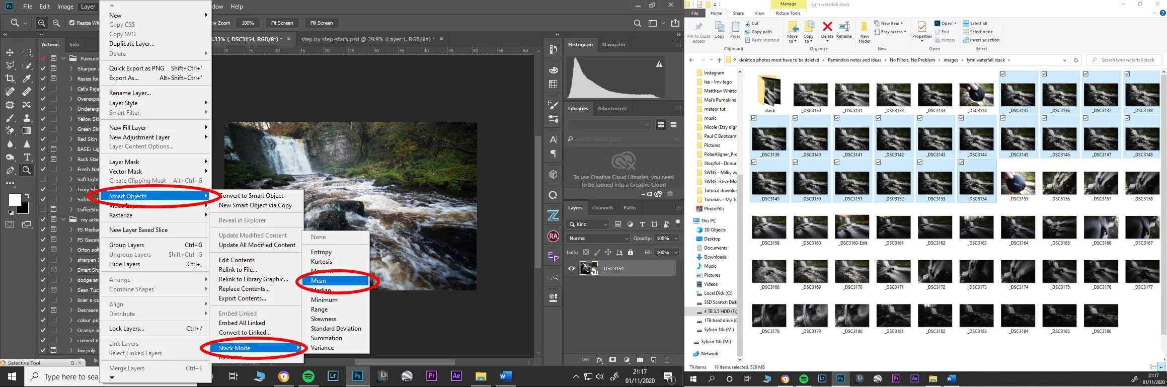Create a new group folder in Layers panel
This screenshot has width=1167, height=387.
pyautogui.click(x=640, y=360)
